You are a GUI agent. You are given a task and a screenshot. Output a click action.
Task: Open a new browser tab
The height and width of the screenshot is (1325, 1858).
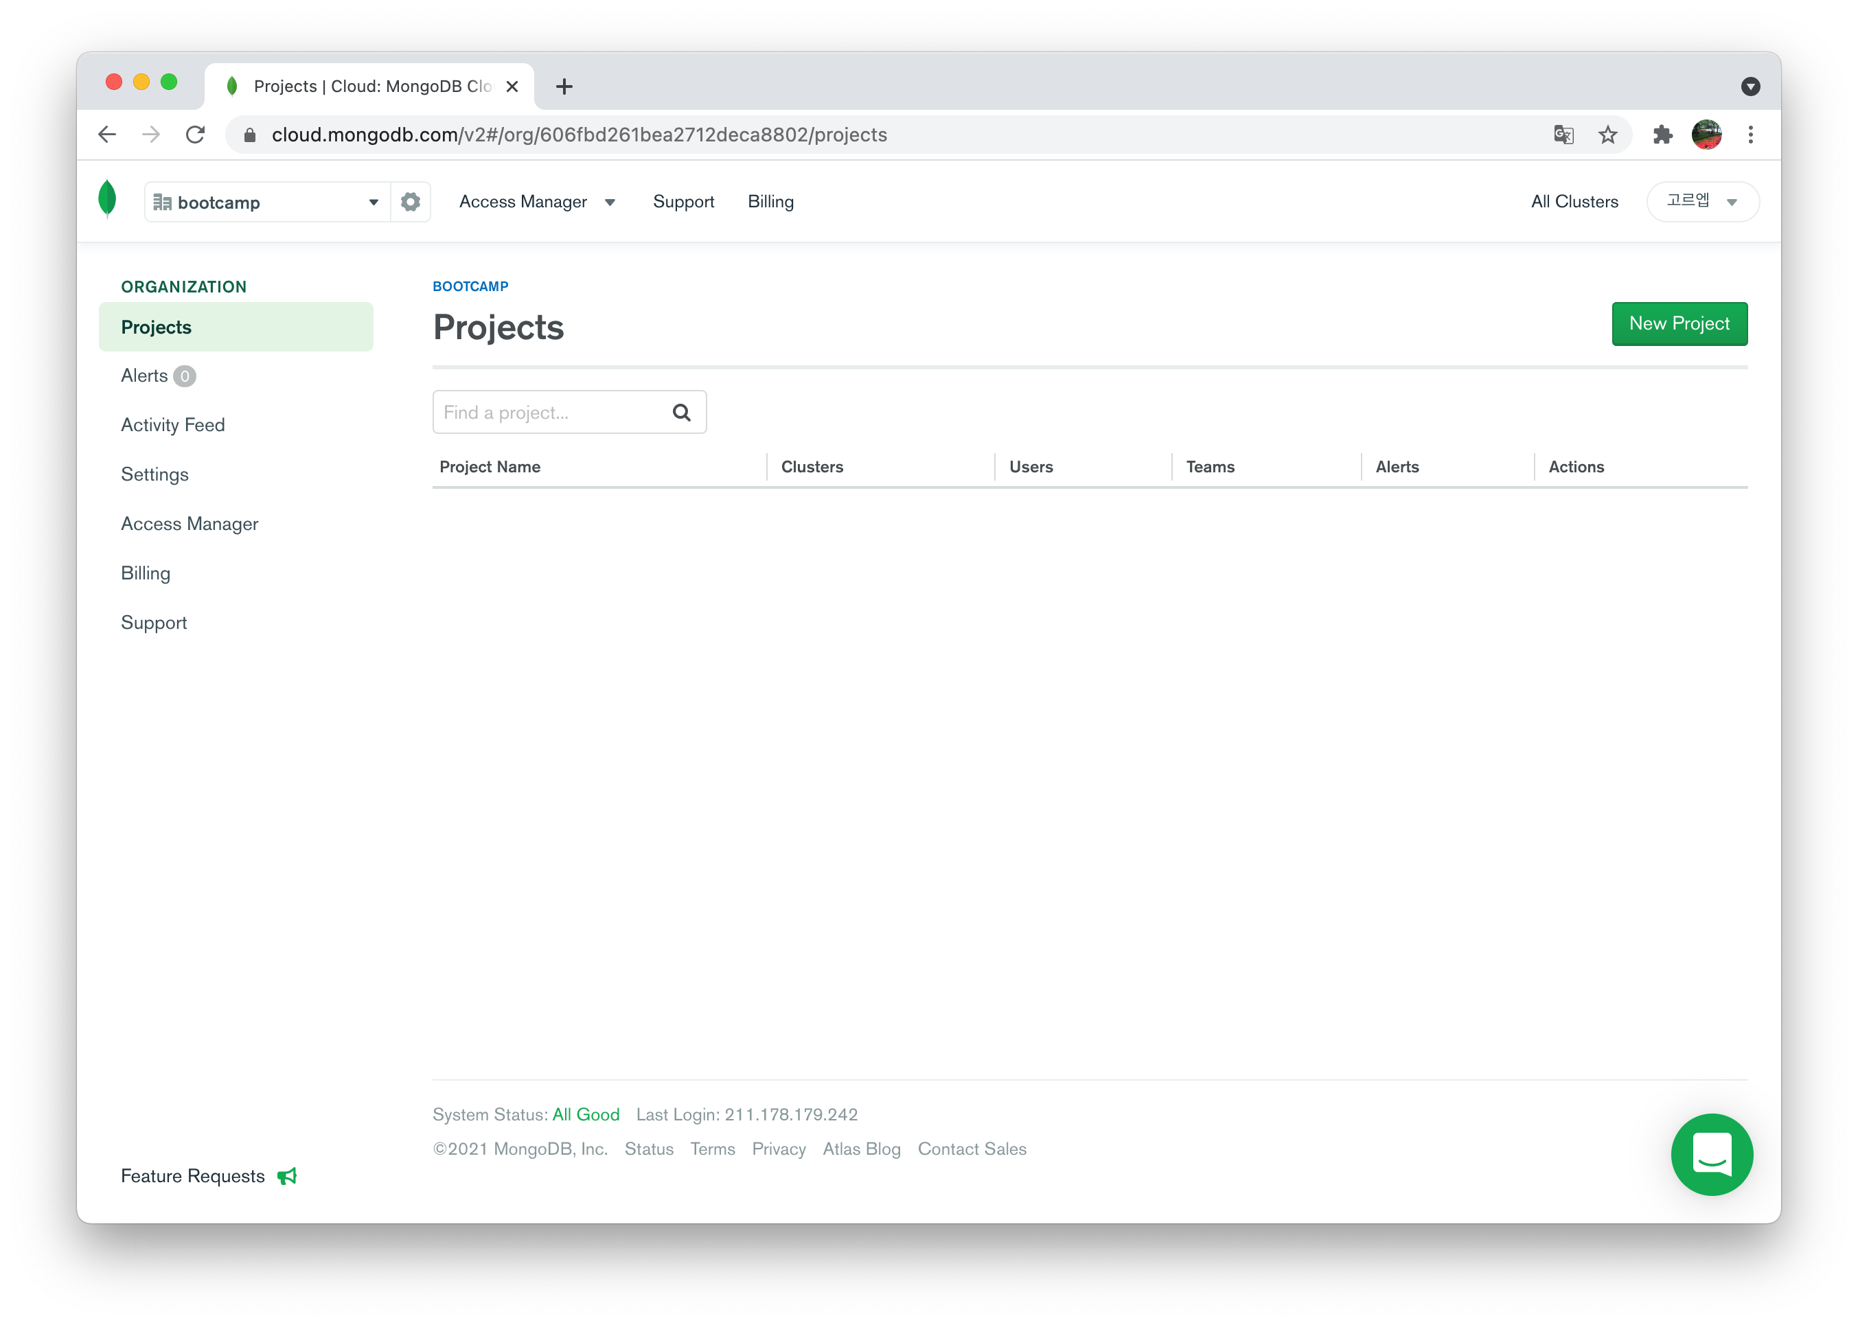coord(564,87)
